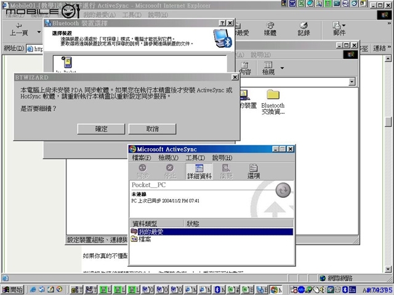This screenshot has height=295, width=394.
Task: Click the 同步 (Sync) icon in ActiveSync
Action: (142, 171)
